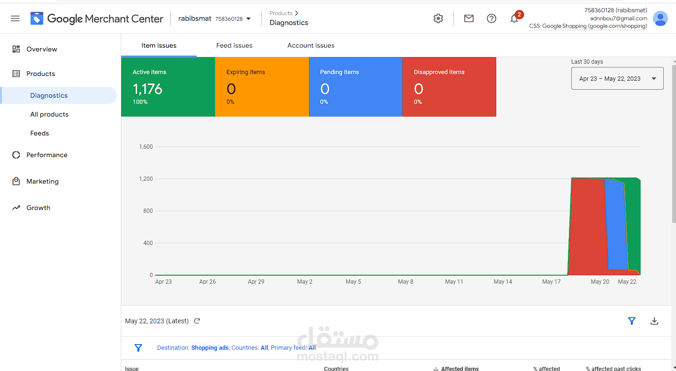Select the green Active items card

[168, 87]
